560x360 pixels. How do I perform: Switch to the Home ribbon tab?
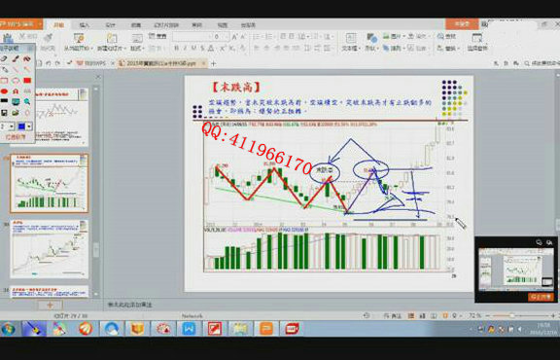coord(58,24)
